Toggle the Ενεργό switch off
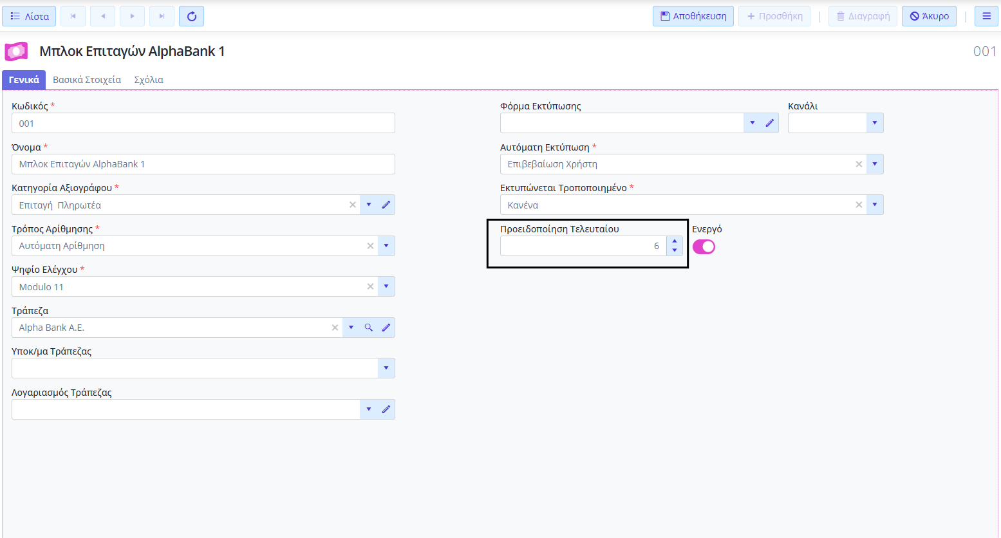 click(x=704, y=247)
